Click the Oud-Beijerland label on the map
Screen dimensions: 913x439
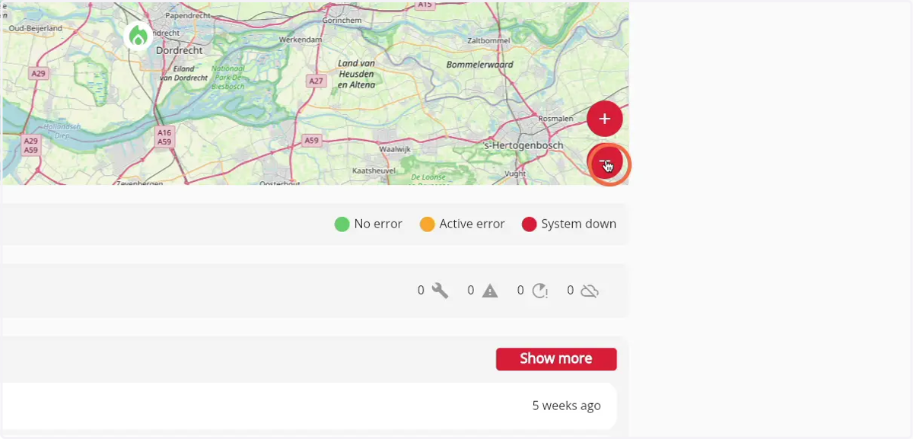pos(35,29)
